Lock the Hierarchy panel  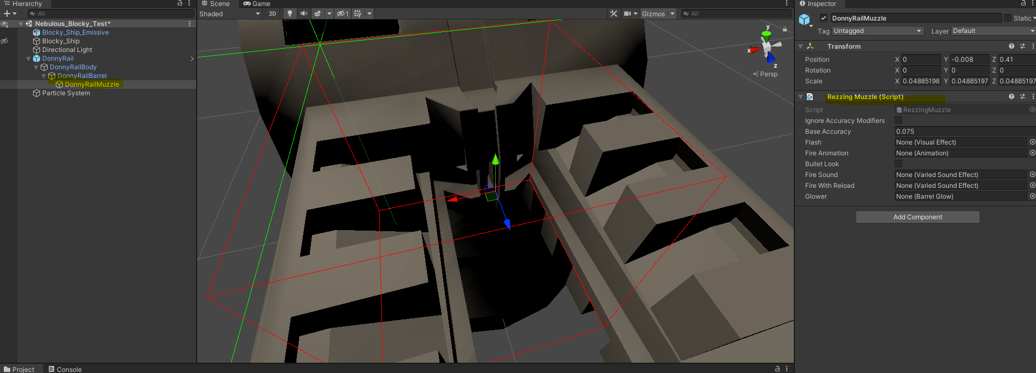pos(180,3)
